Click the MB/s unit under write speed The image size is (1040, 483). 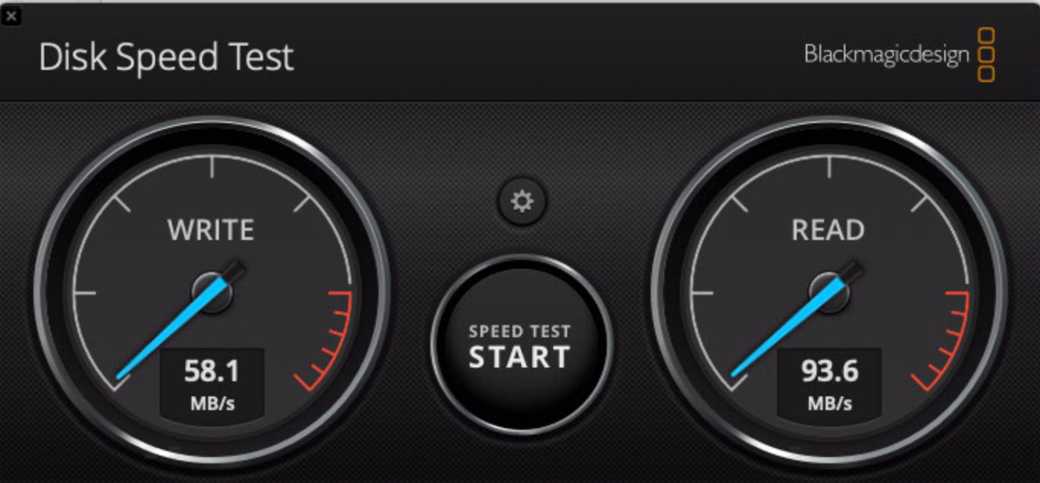point(212,402)
